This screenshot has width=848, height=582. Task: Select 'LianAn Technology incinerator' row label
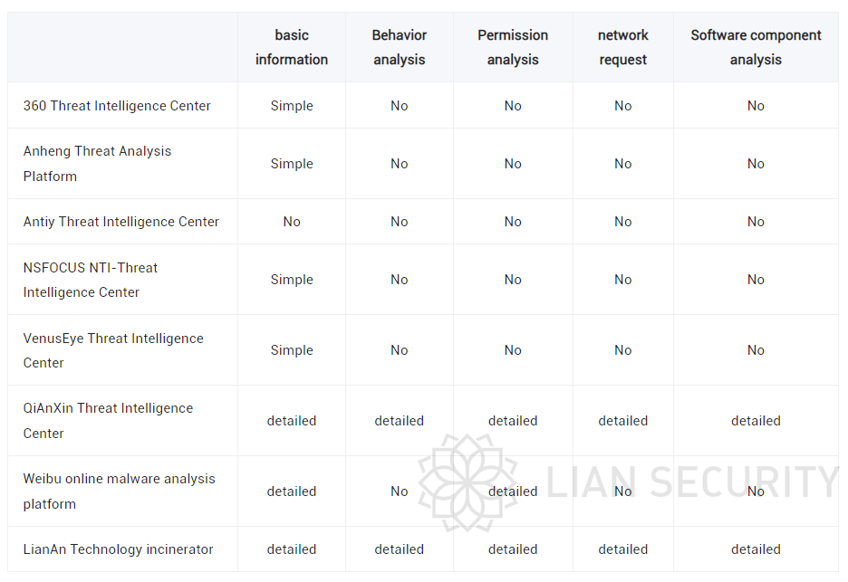click(x=119, y=549)
